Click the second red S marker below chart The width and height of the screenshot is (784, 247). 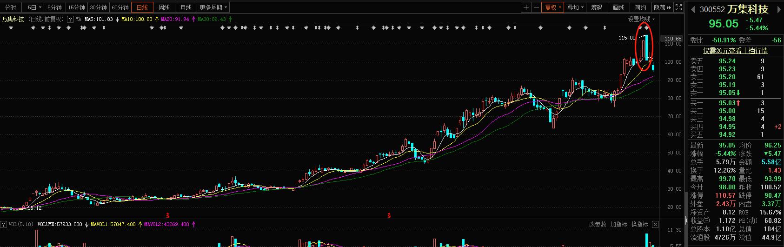click(x=388, y=215)
